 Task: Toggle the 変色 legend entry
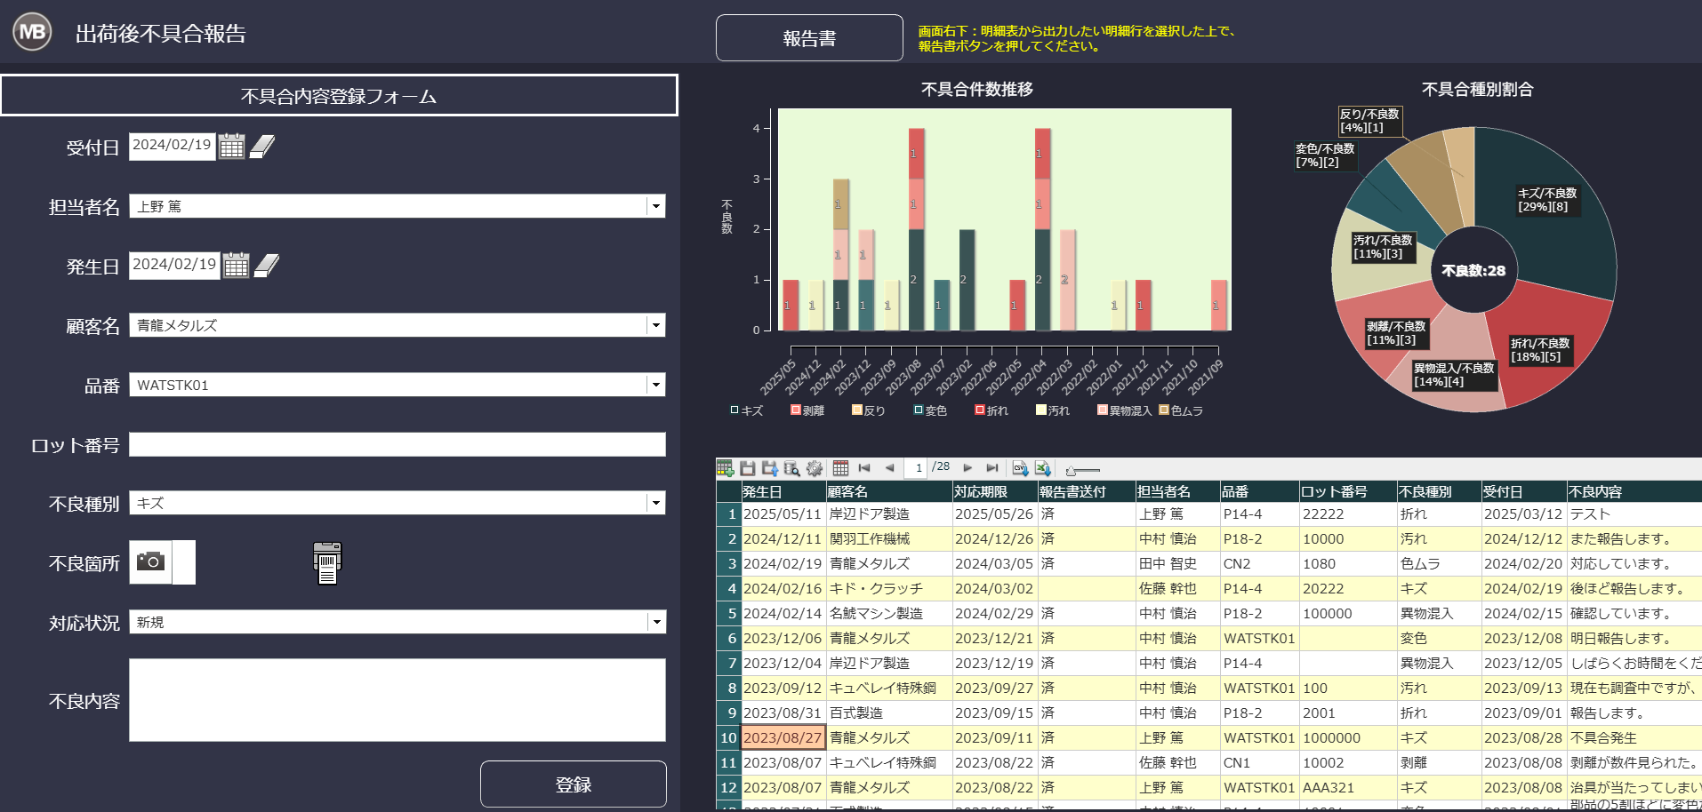tap(930, 410)
